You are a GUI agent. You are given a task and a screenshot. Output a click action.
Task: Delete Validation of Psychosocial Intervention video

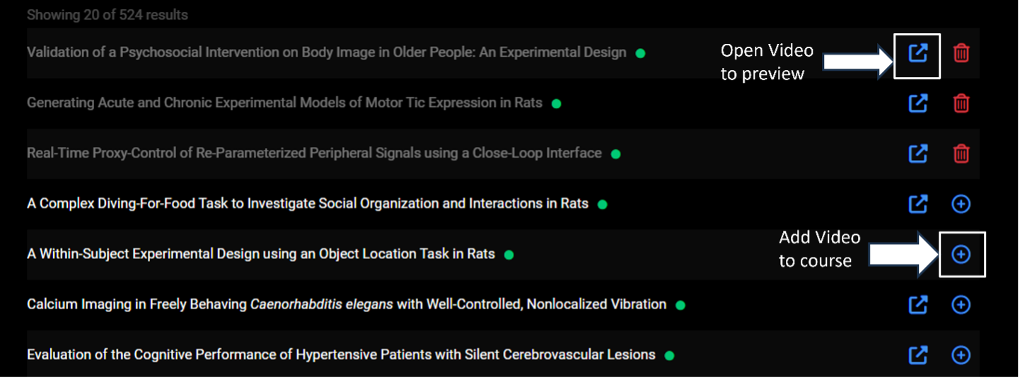[961, 53]
